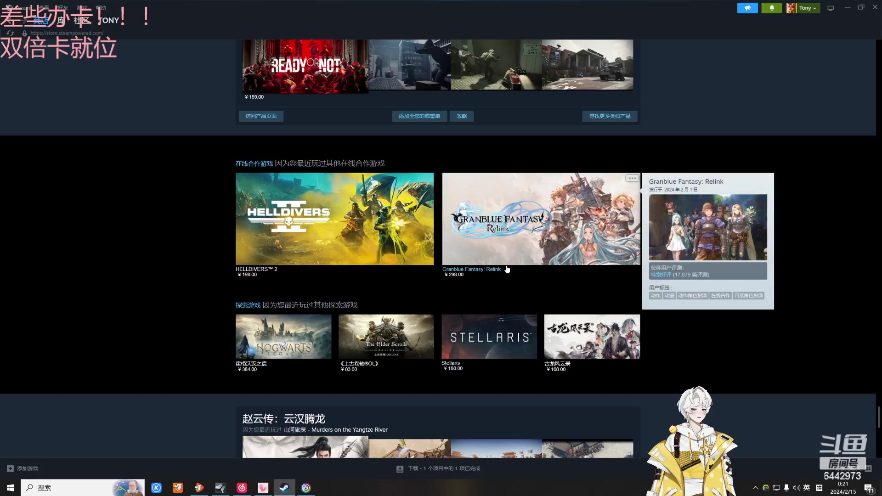Viewport: 882px width, 496px height.
Task: Click the 在线合作 tag in hover panel
Action: pos(720,296)
